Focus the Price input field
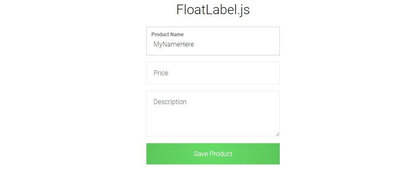This screenshot has height=179, width=417. [213, 73]
